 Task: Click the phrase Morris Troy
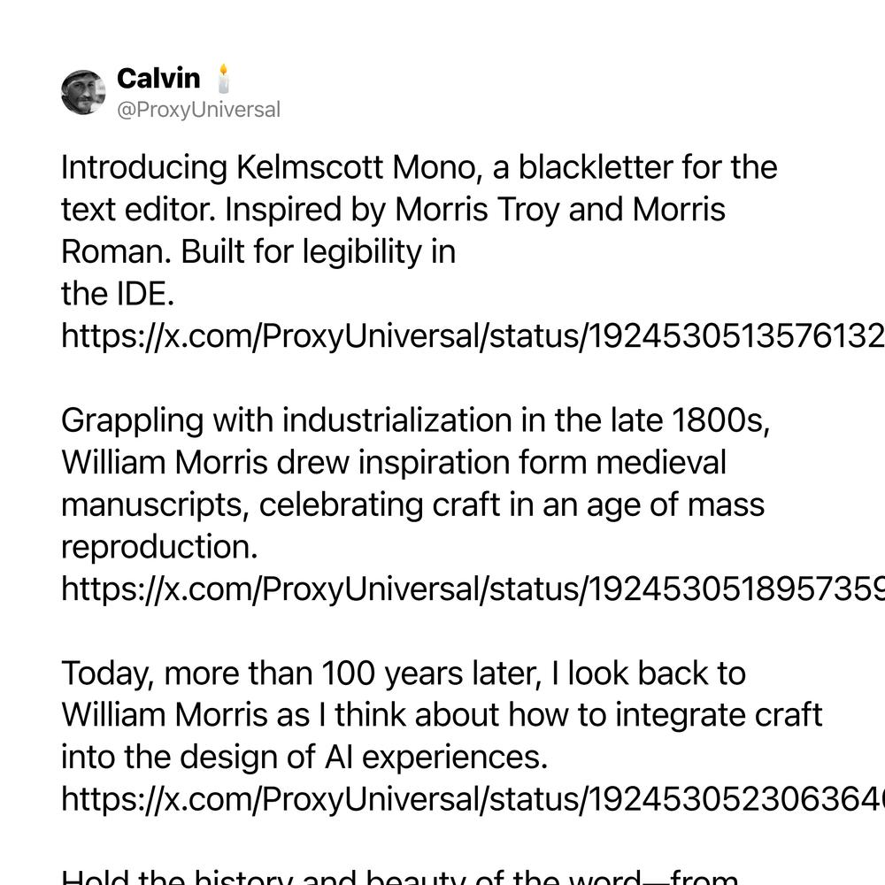[x=477, y=210]
